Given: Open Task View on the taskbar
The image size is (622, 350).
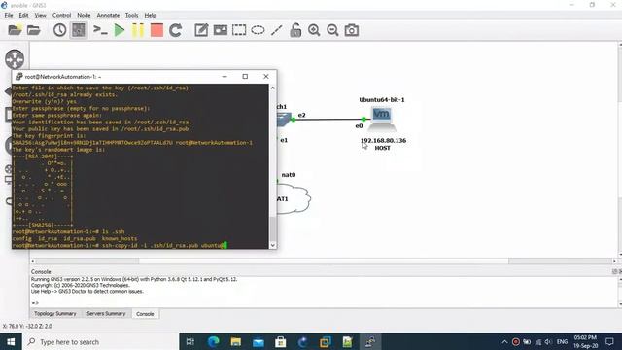Looking at the screenshot, I should (x=190, y=341).
